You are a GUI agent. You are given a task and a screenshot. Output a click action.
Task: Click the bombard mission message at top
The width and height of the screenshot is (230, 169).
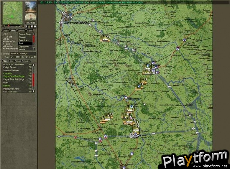92,3
